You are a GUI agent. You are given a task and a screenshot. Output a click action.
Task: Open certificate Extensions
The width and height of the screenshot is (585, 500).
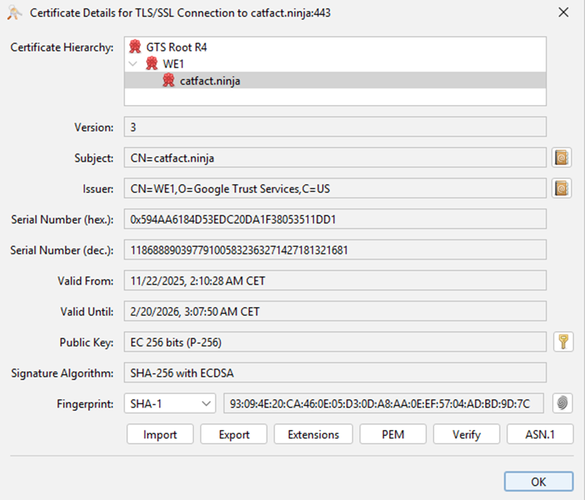pyautogui.click(x=313, y=434)
